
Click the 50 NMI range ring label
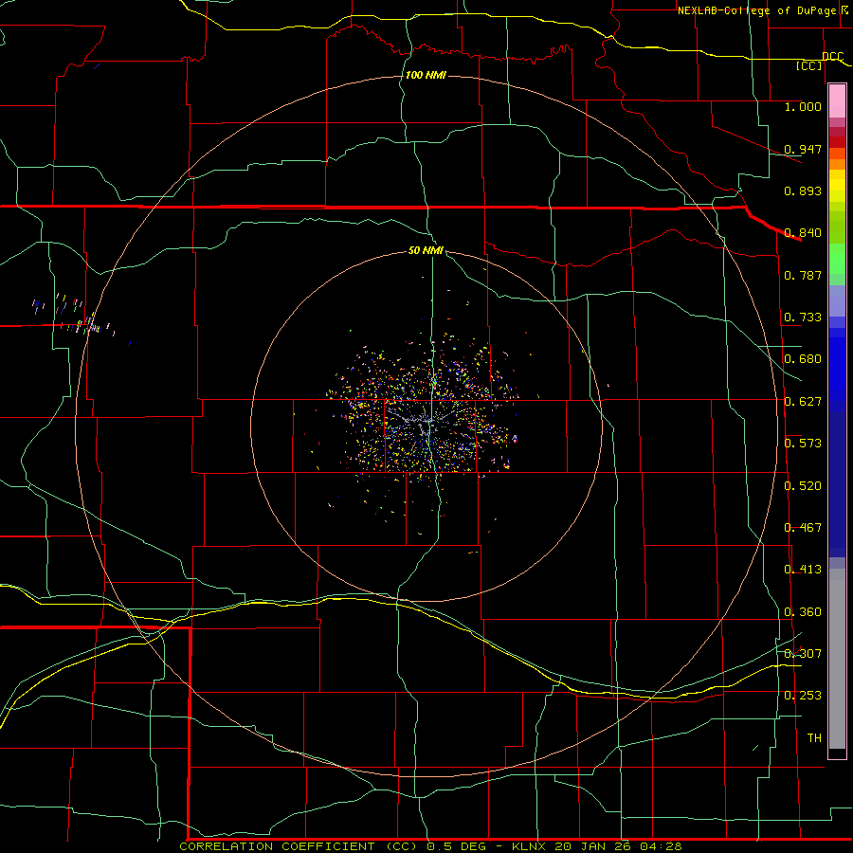426,250
